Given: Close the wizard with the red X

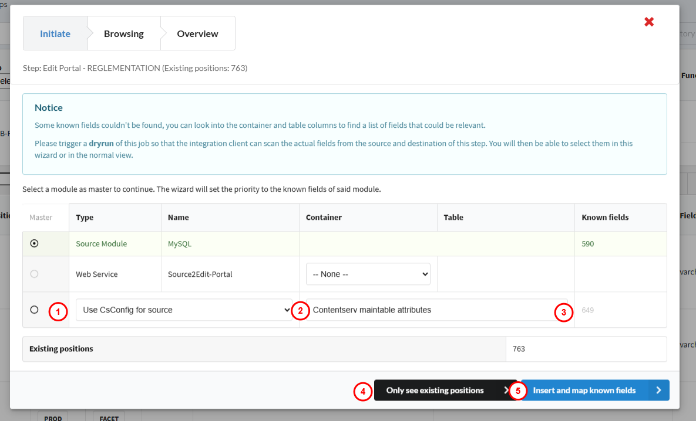Looking at the screenshot, I should (x=649, y=22).
